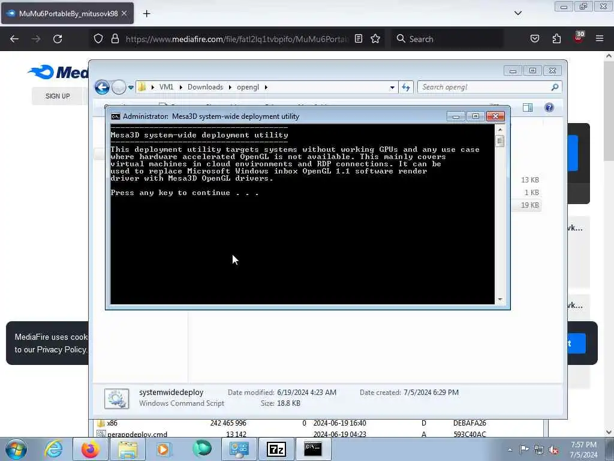Click Date modified value 6/19/2024 4:23 AM
This screenshot has height=461, width=614.
click(306, 393)
